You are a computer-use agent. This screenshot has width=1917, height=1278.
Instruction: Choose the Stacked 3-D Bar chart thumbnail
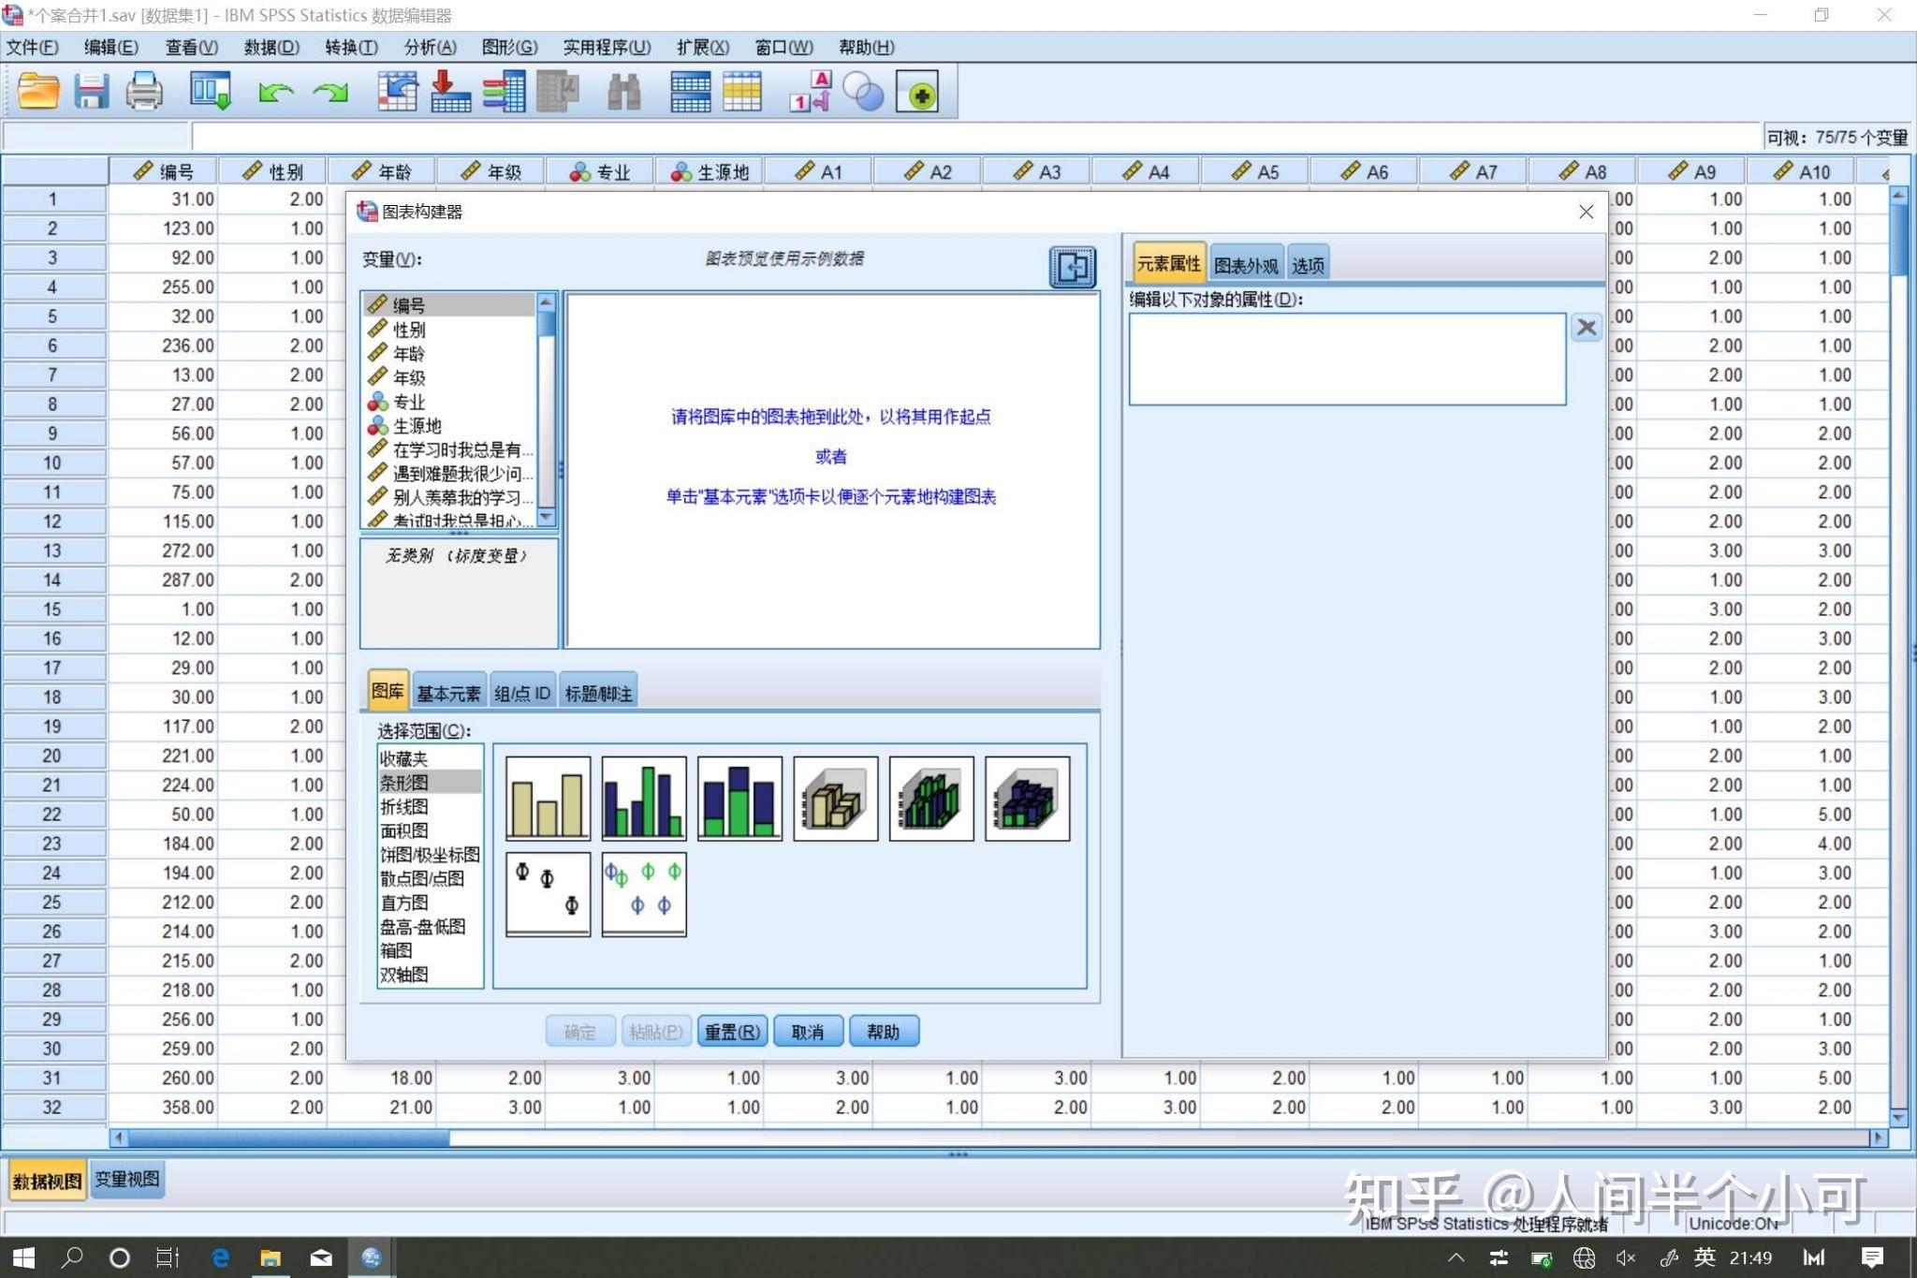pos(1028,799)
